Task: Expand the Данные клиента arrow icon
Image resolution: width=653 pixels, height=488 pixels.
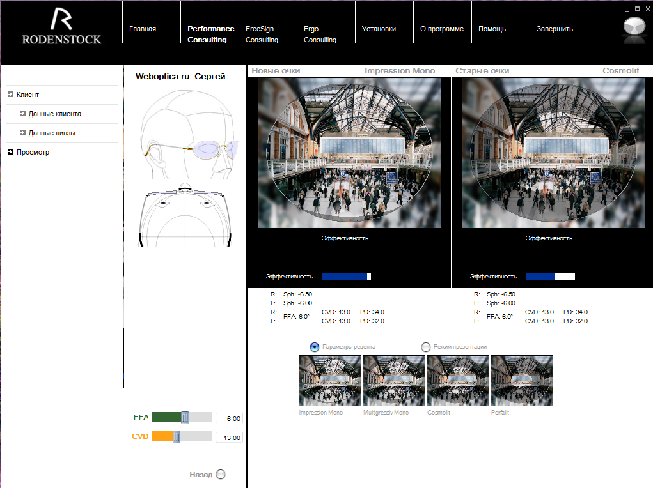Action: click(x=22, y=114)
